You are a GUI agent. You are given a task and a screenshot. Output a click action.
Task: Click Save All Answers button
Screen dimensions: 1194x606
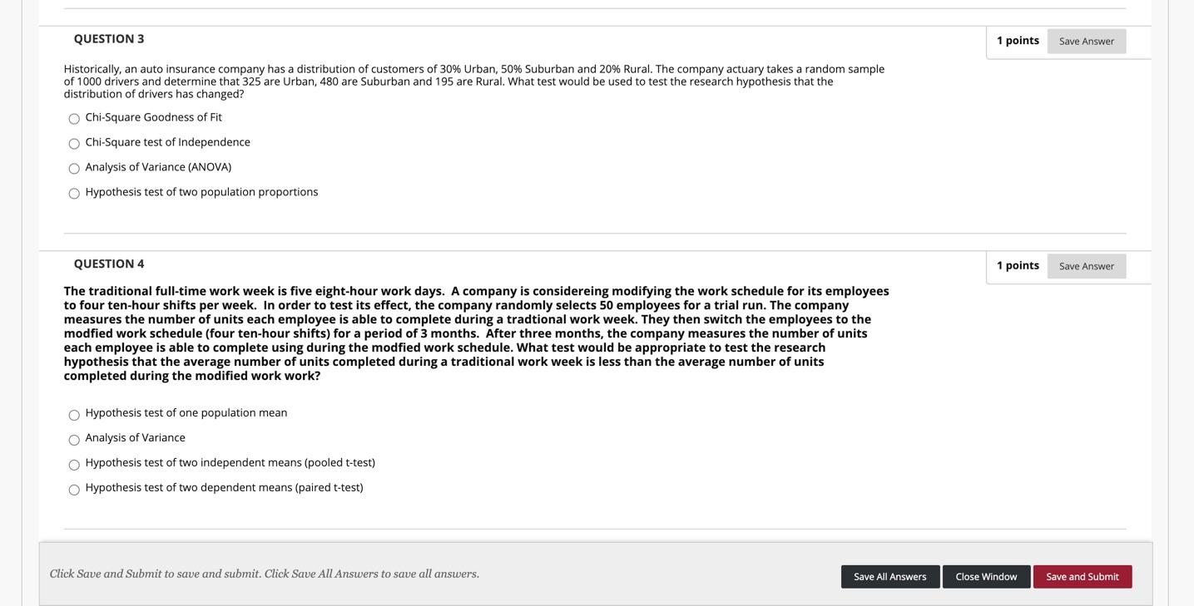(890, 577)
